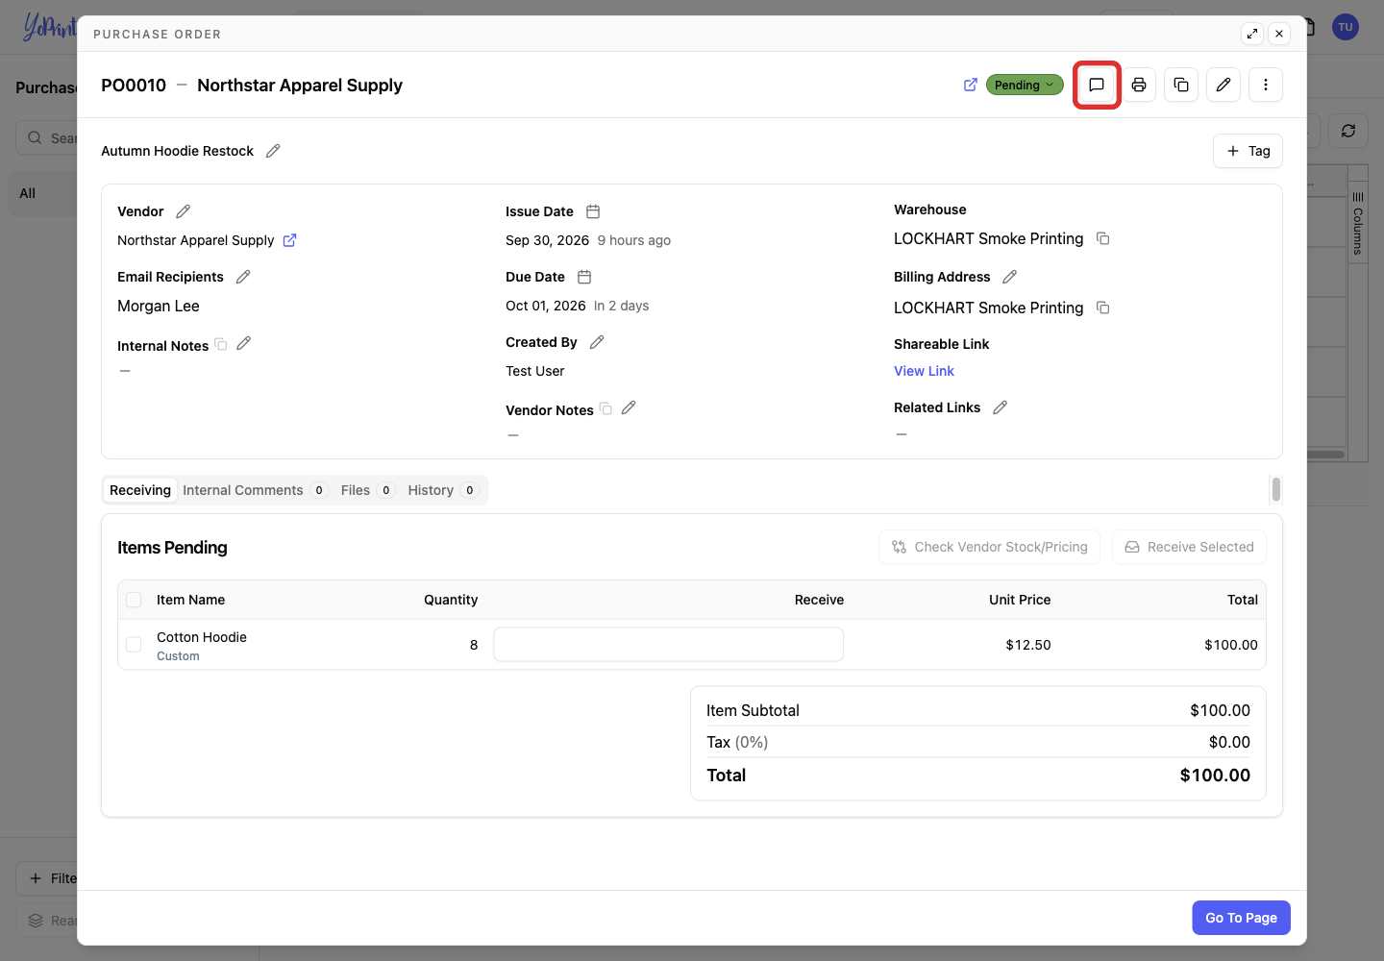
Task: Open the Pending status dropdown
Action: [x=1025, y=85]
